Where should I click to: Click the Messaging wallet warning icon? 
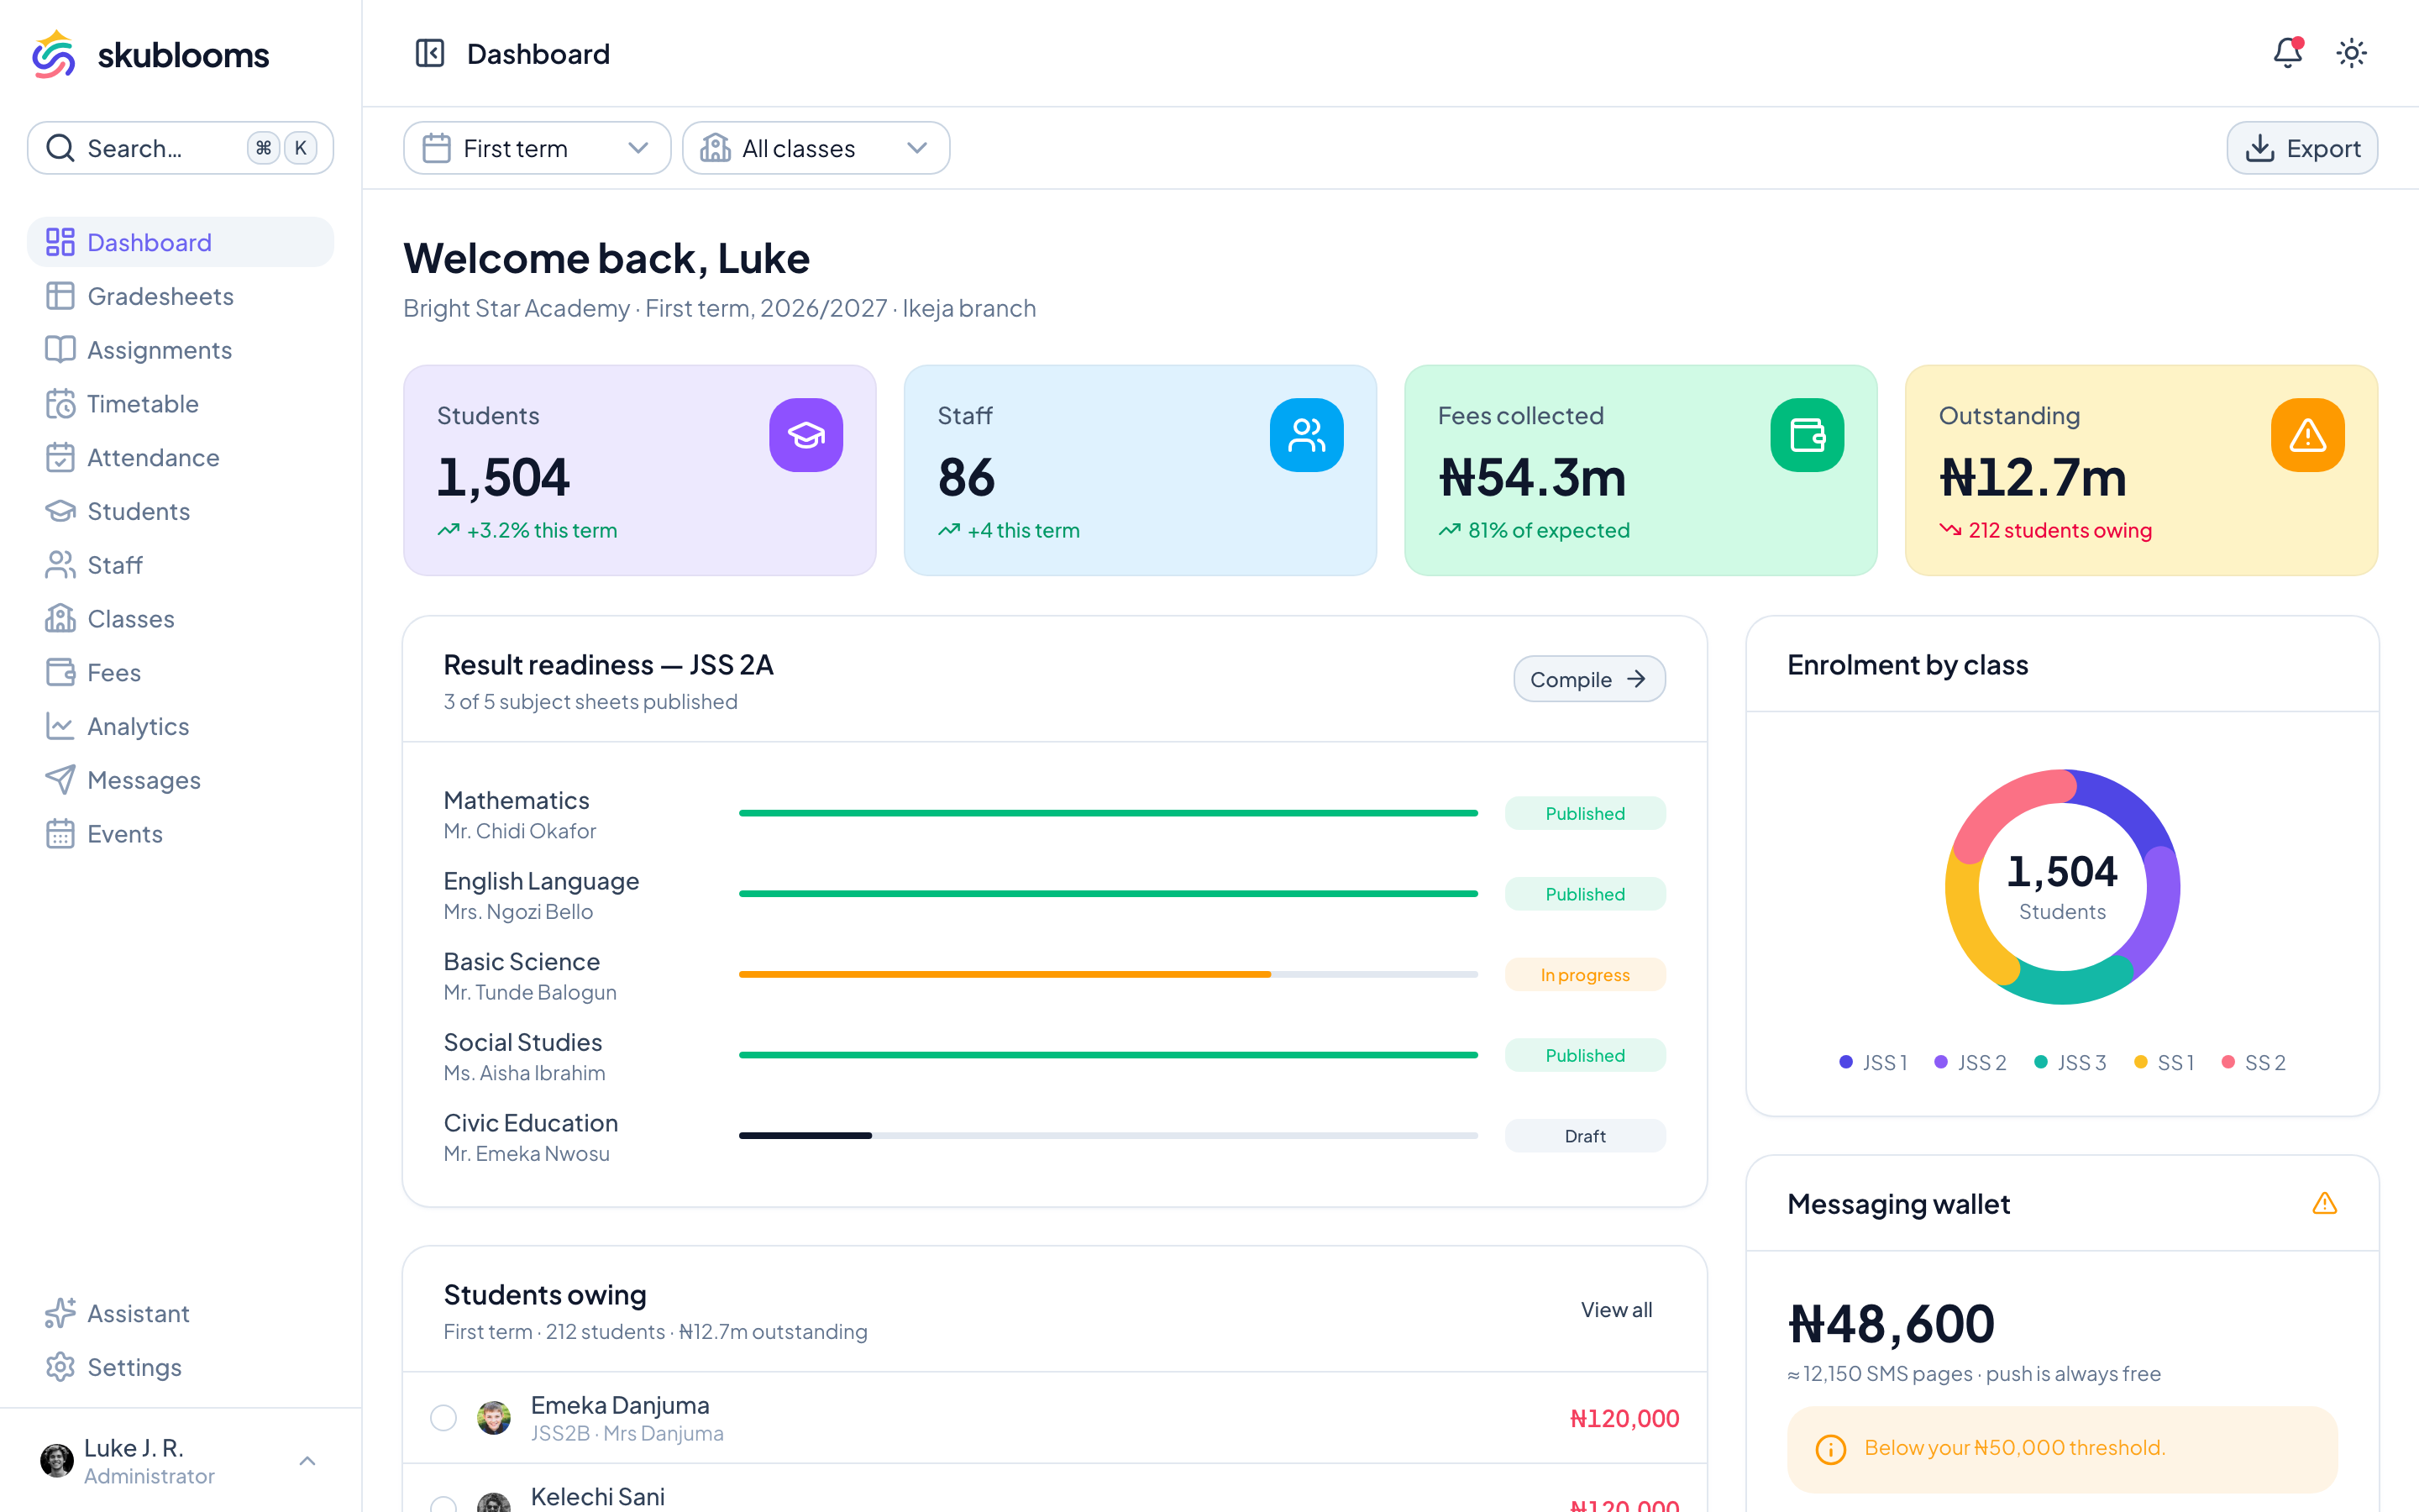pyautogui.click(x=2324, y=1203)
